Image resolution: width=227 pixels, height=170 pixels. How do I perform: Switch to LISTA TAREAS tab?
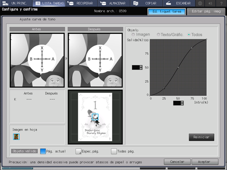(49, 3)
